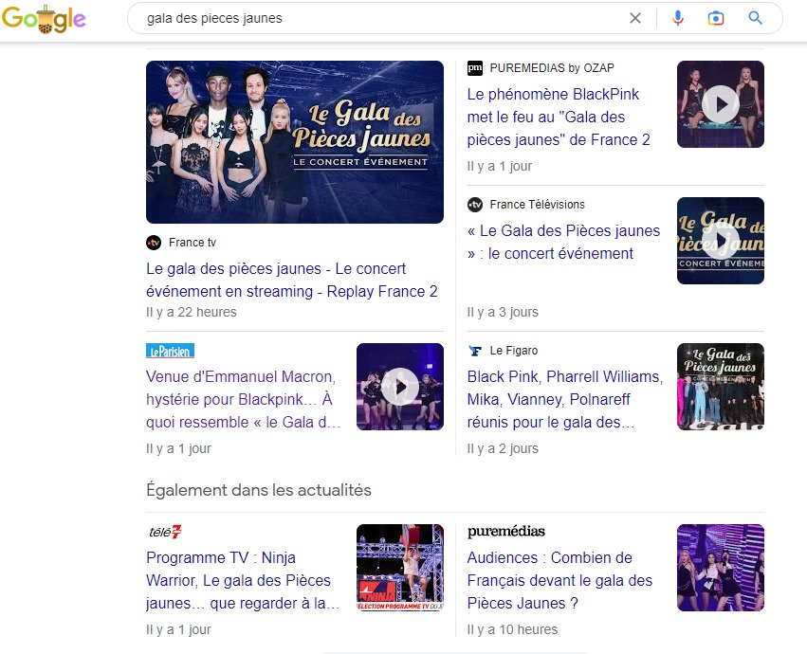Image resolution: width=807 pixels, height=654 pixels.
Task: Open the Black Pink, Pharrell Williams article
Action: click(x=565, y=399)
